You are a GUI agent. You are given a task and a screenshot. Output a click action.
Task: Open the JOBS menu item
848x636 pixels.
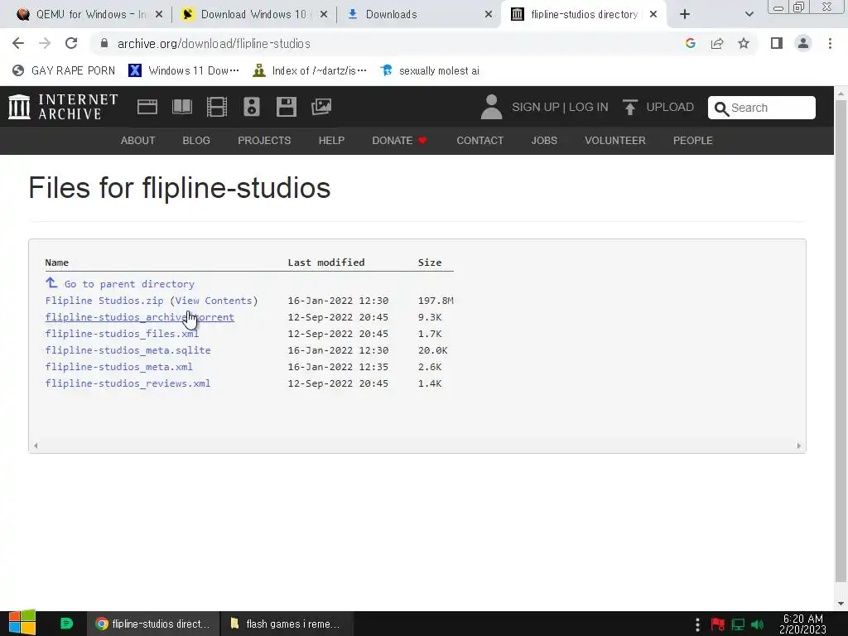click(544, 141)
